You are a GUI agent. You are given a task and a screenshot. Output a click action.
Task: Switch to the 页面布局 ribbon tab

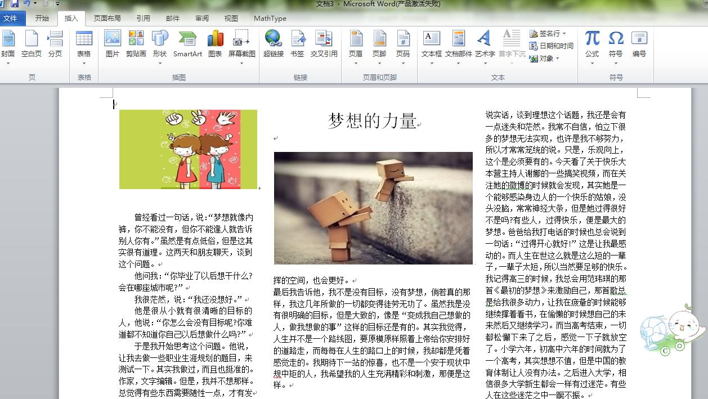pos(107,18)
